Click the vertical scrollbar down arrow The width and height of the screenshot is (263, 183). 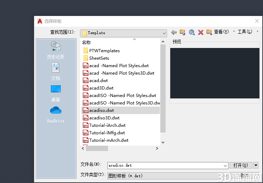(163, 142)
